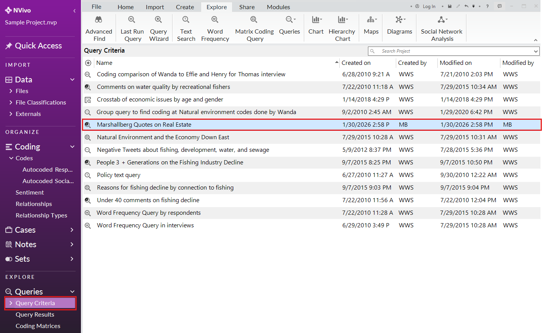Select Autocoded Resp... code folder
The height and width of the screenshot is (333, 542).
point(47,170)
